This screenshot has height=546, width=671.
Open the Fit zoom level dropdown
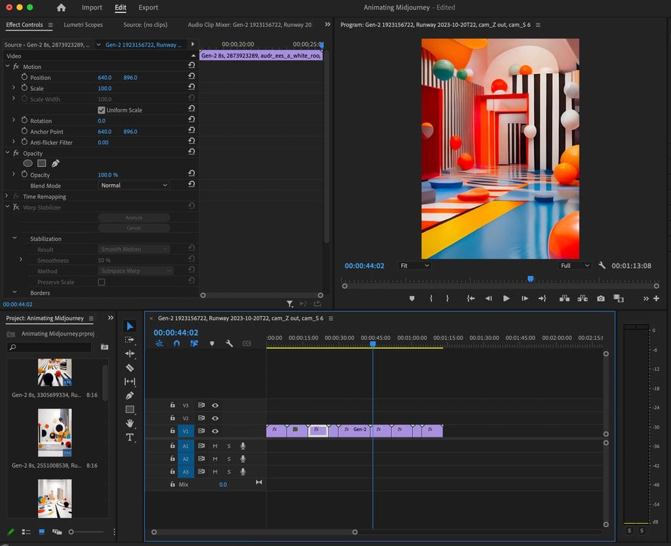414,266
